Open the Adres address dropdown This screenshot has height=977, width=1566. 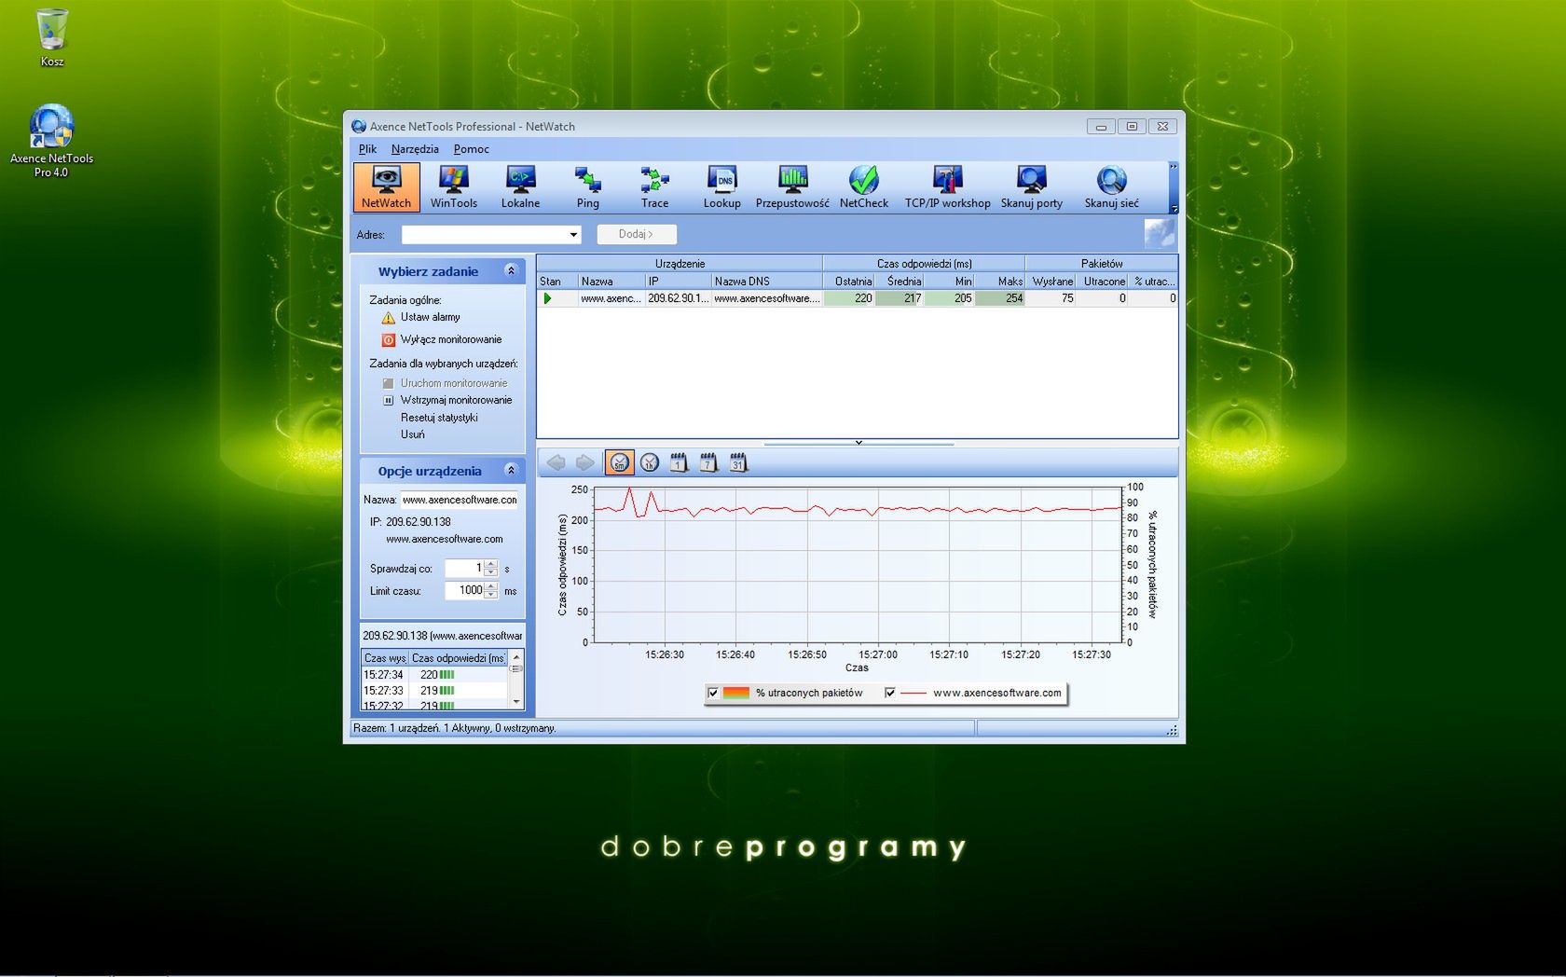pos(571,234)
